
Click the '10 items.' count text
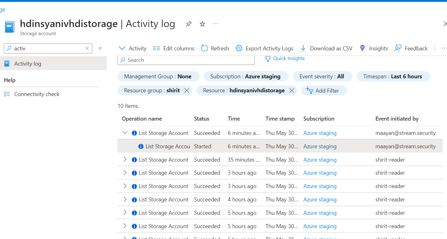click(x=128, y=106)
